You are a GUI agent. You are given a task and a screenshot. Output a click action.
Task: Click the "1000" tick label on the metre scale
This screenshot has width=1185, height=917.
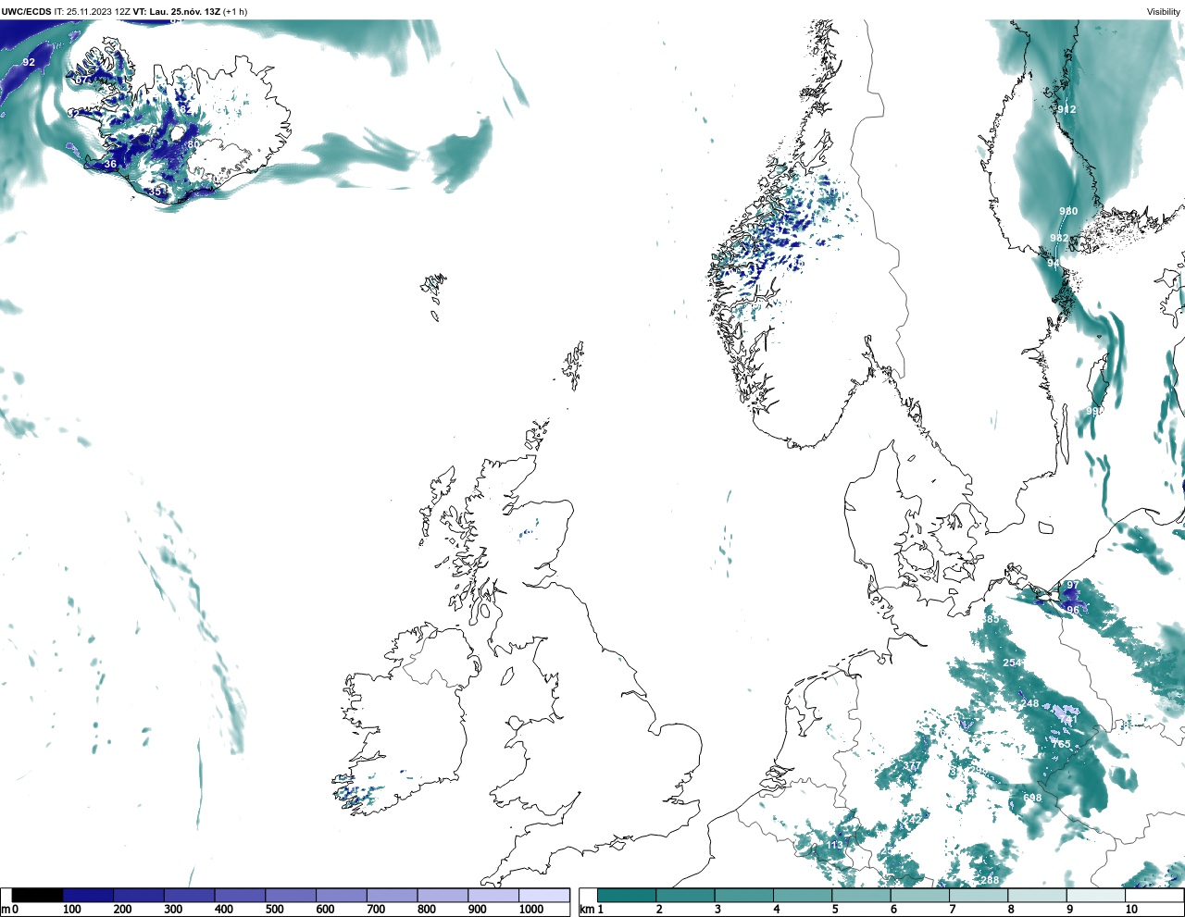[530, 910]
